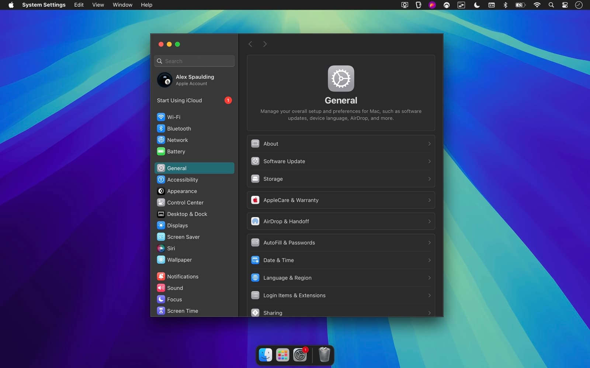Click the Wi-Fi status menu bar icon

(537, 5)
